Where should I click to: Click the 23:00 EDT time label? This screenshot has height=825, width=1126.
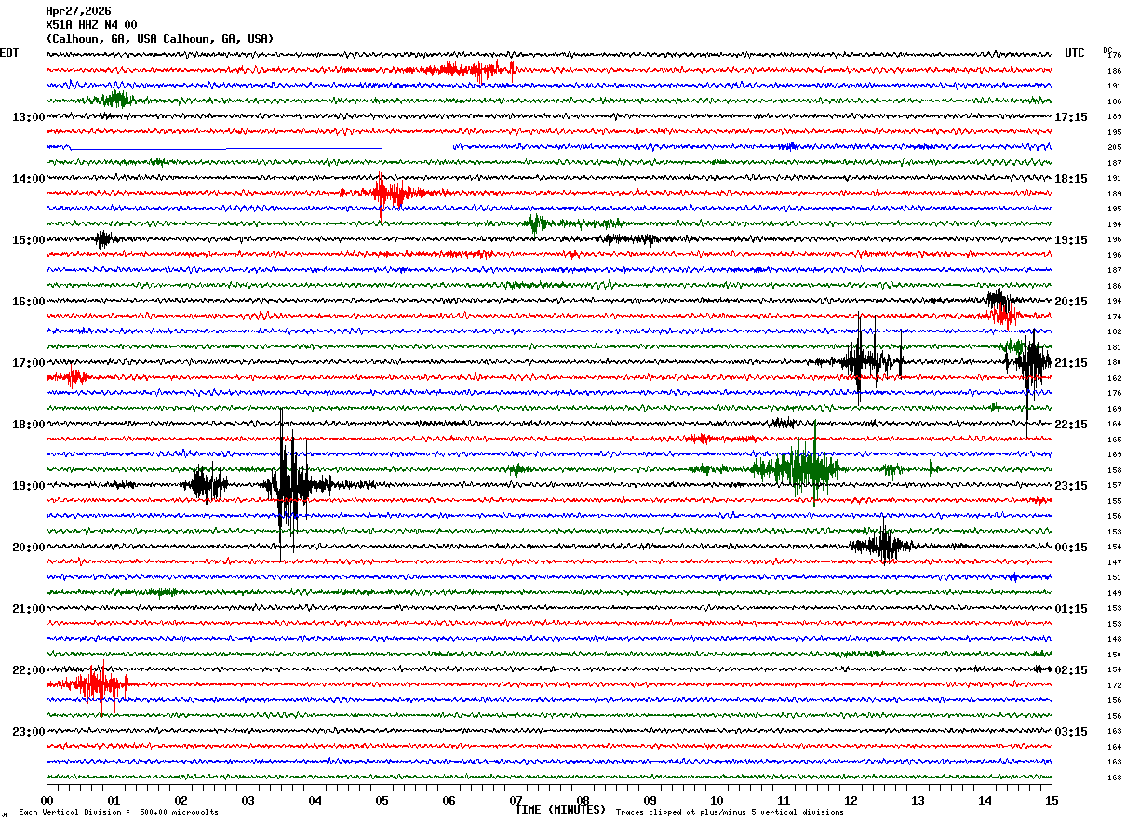point(28,732)
